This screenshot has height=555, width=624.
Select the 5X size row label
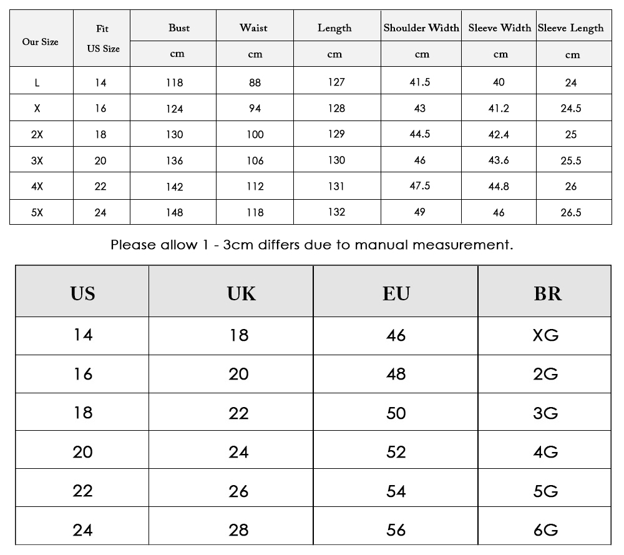coord(37,213)
